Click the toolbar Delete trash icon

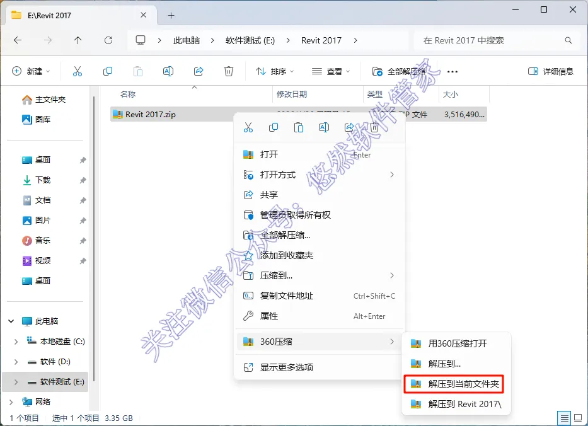pyautogui.click(x=229, y=71)
